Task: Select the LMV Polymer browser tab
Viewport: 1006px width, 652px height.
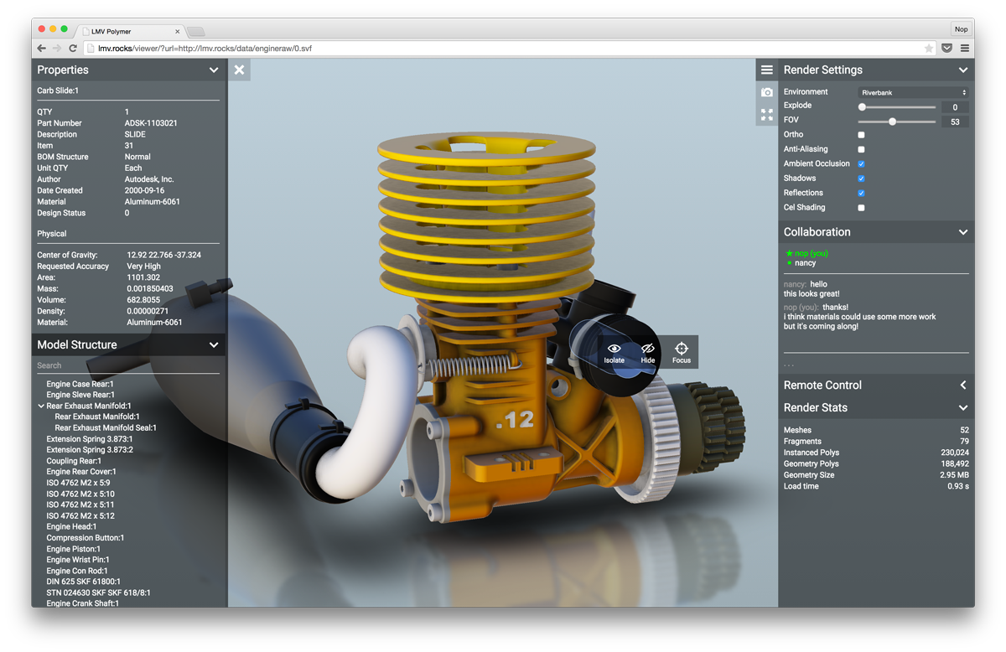Action: tap(130, 31)
